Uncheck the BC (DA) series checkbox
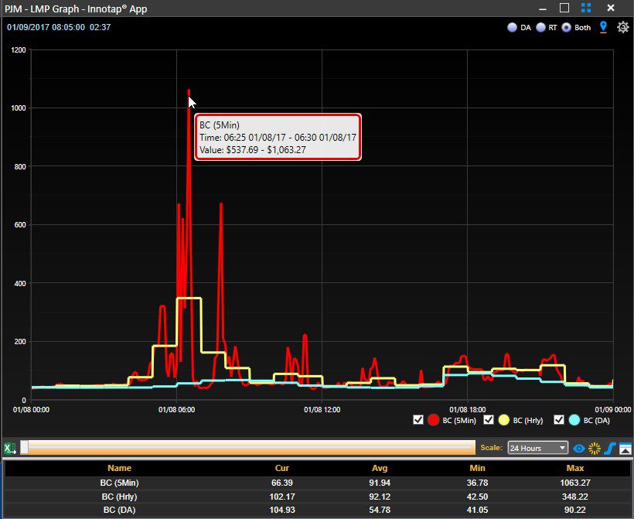The height and width of the screenshot is (519, 634). click(559, 420)
